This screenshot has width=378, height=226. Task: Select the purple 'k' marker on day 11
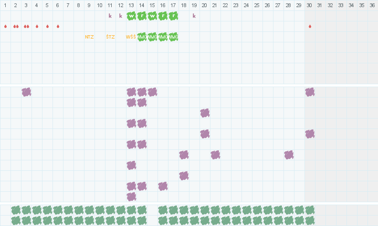point(110,16)
